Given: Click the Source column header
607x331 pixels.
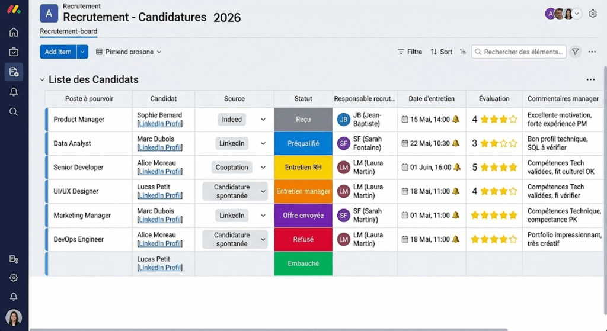Looking at the screenshot, I should 234,99.
